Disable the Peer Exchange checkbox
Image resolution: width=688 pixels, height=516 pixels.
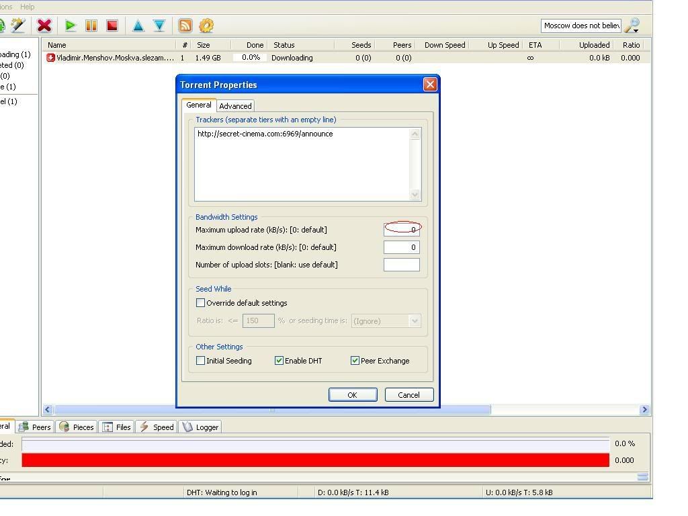(355, 361)
